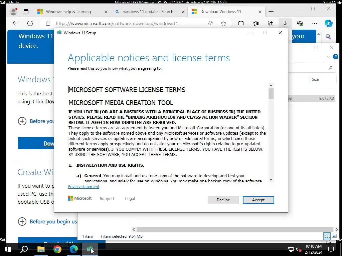The height and width of the screenshot is (256, 342).
Task: Open a new Edge tab
Action: pos(271,12)
